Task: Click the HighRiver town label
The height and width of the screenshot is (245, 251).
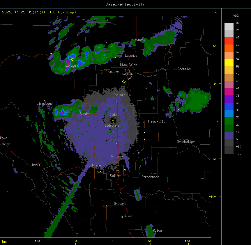Action: click(125, 216)
